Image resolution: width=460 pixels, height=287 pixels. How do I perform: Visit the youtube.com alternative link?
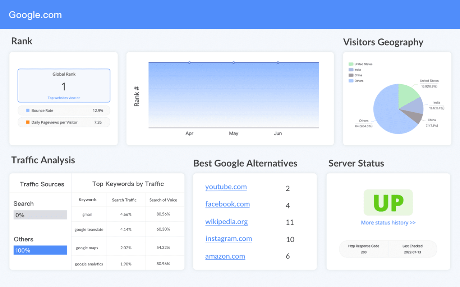tap(226, 187)
